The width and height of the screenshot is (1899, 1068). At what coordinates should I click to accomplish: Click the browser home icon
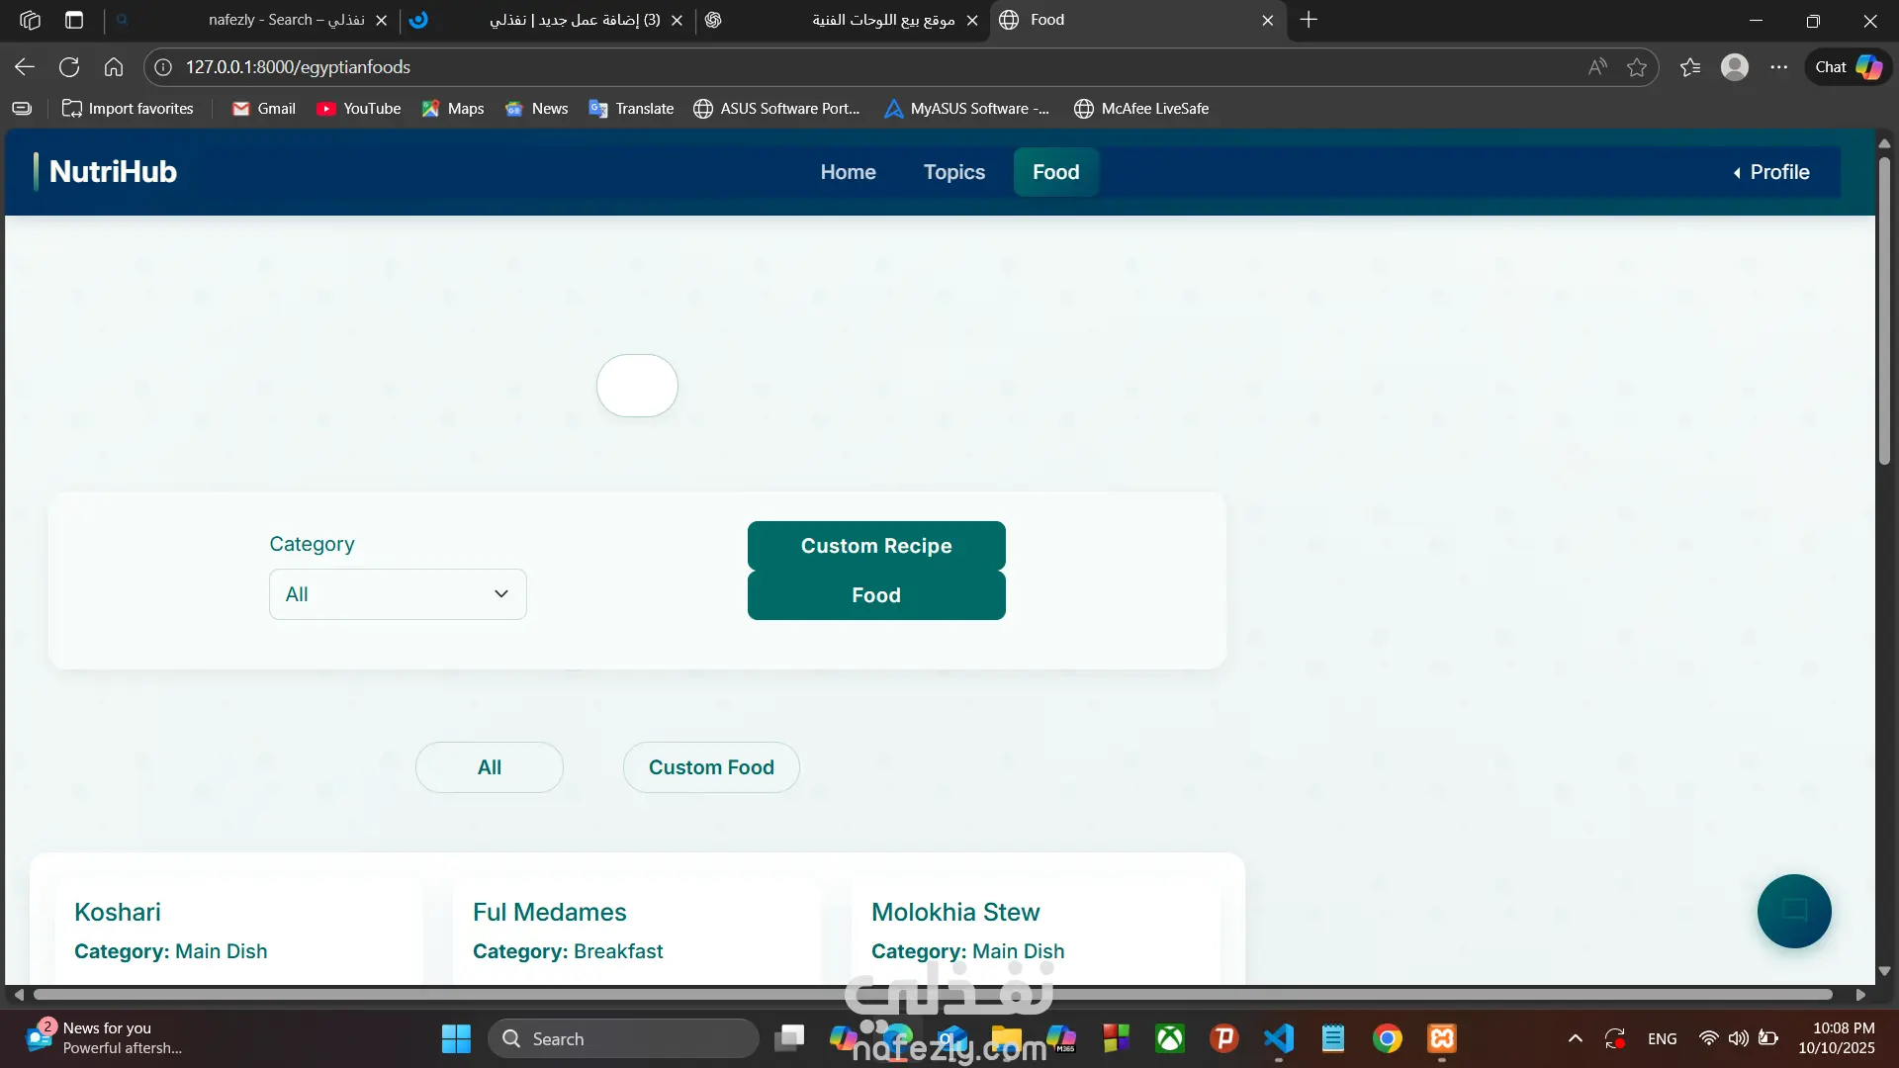tap(114, 67)
